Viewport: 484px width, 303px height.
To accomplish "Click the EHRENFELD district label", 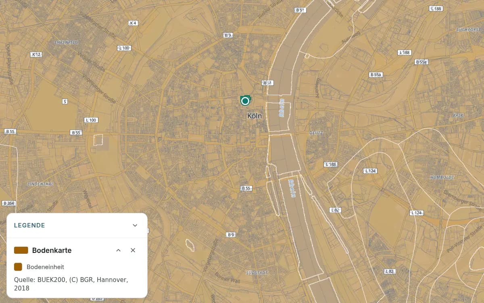I will [x=66, y=42].
